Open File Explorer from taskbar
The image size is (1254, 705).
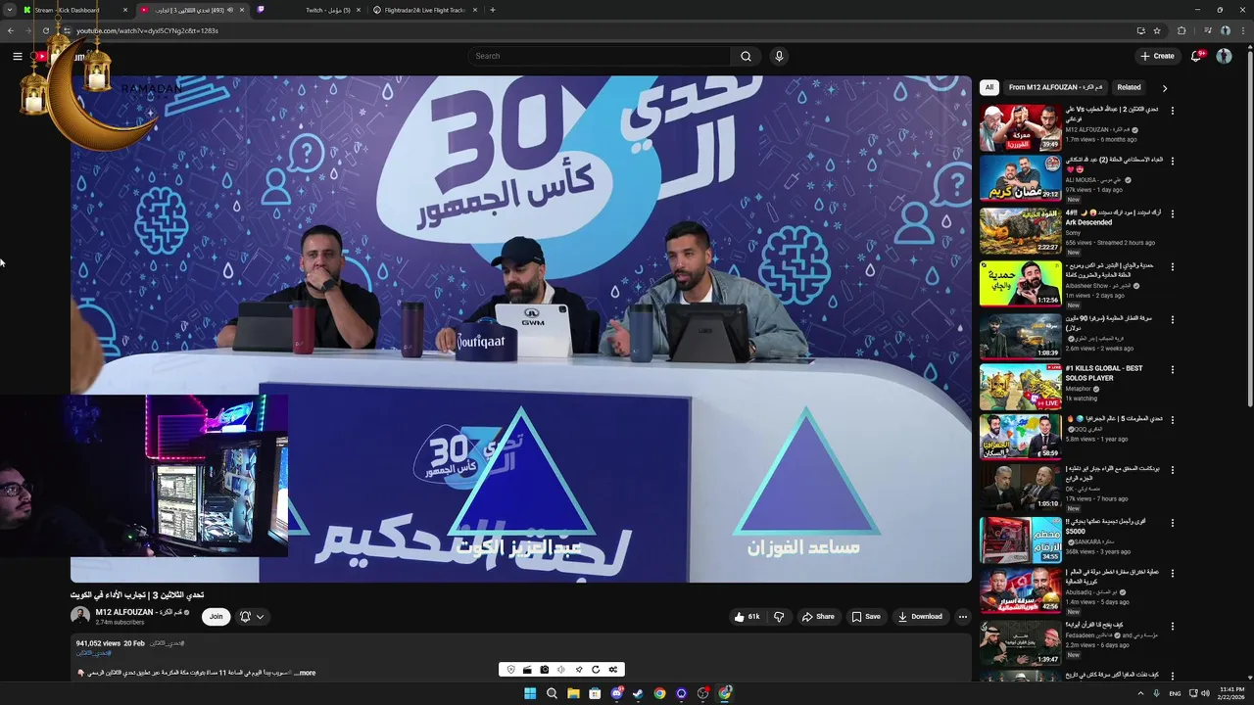point(573,693)
